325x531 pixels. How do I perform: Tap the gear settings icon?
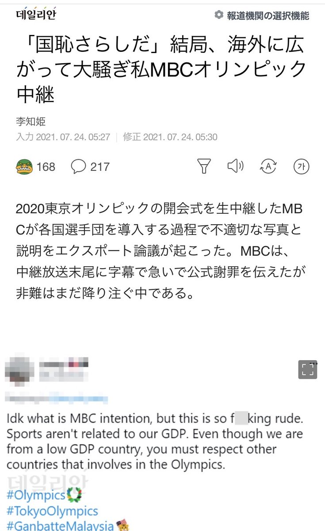(218, 15)
